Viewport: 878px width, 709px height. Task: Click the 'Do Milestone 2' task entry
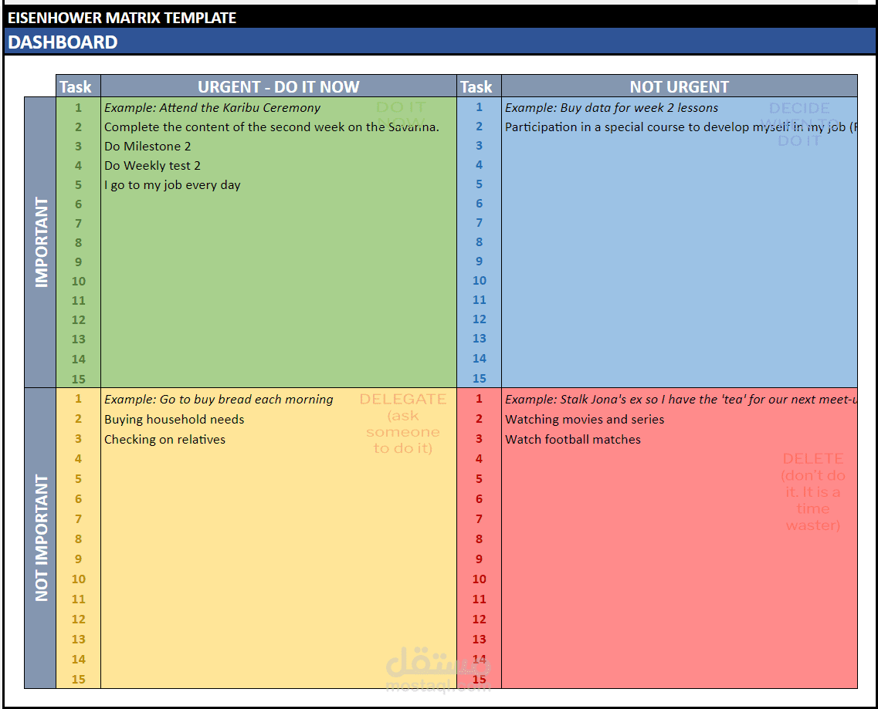(147, 146)
